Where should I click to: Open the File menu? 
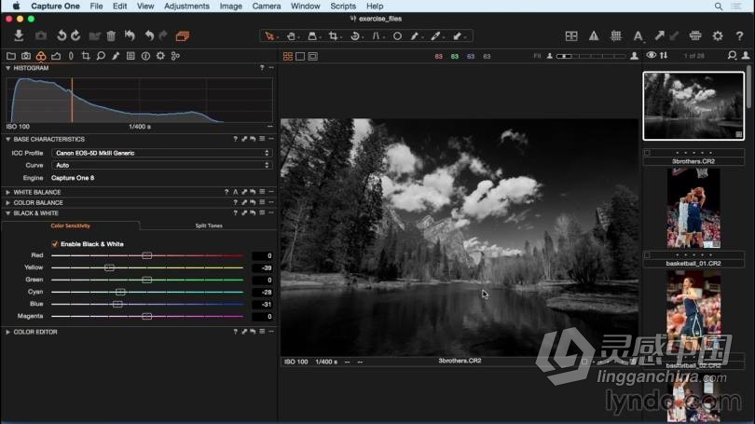96,7
